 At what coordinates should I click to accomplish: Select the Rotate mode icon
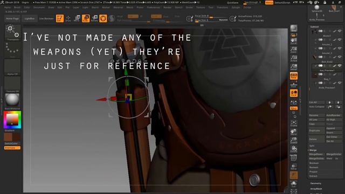(x=94, y=18)
